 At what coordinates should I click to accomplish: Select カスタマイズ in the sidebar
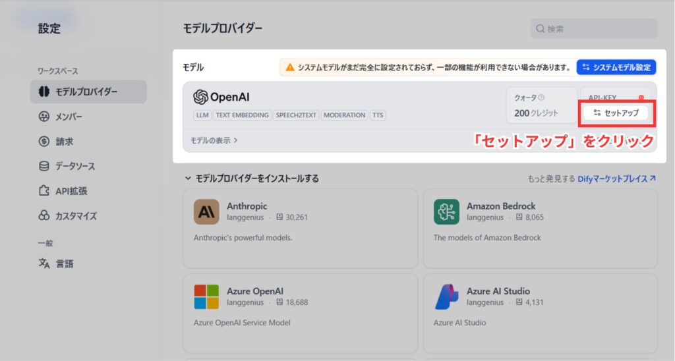[x=68, y=215]
